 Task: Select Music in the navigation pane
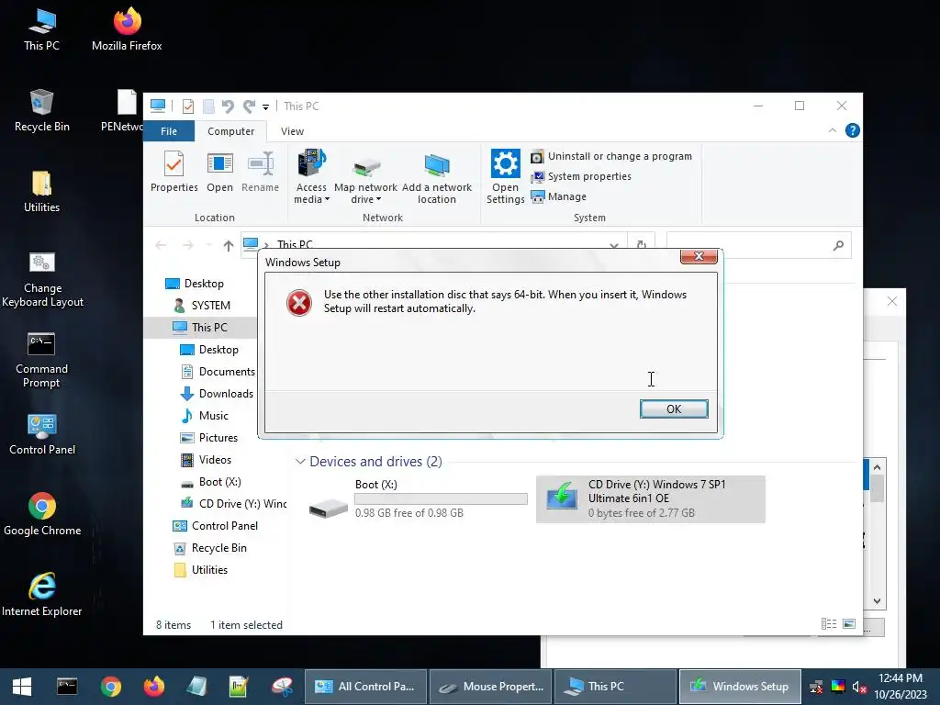[204, 416]
